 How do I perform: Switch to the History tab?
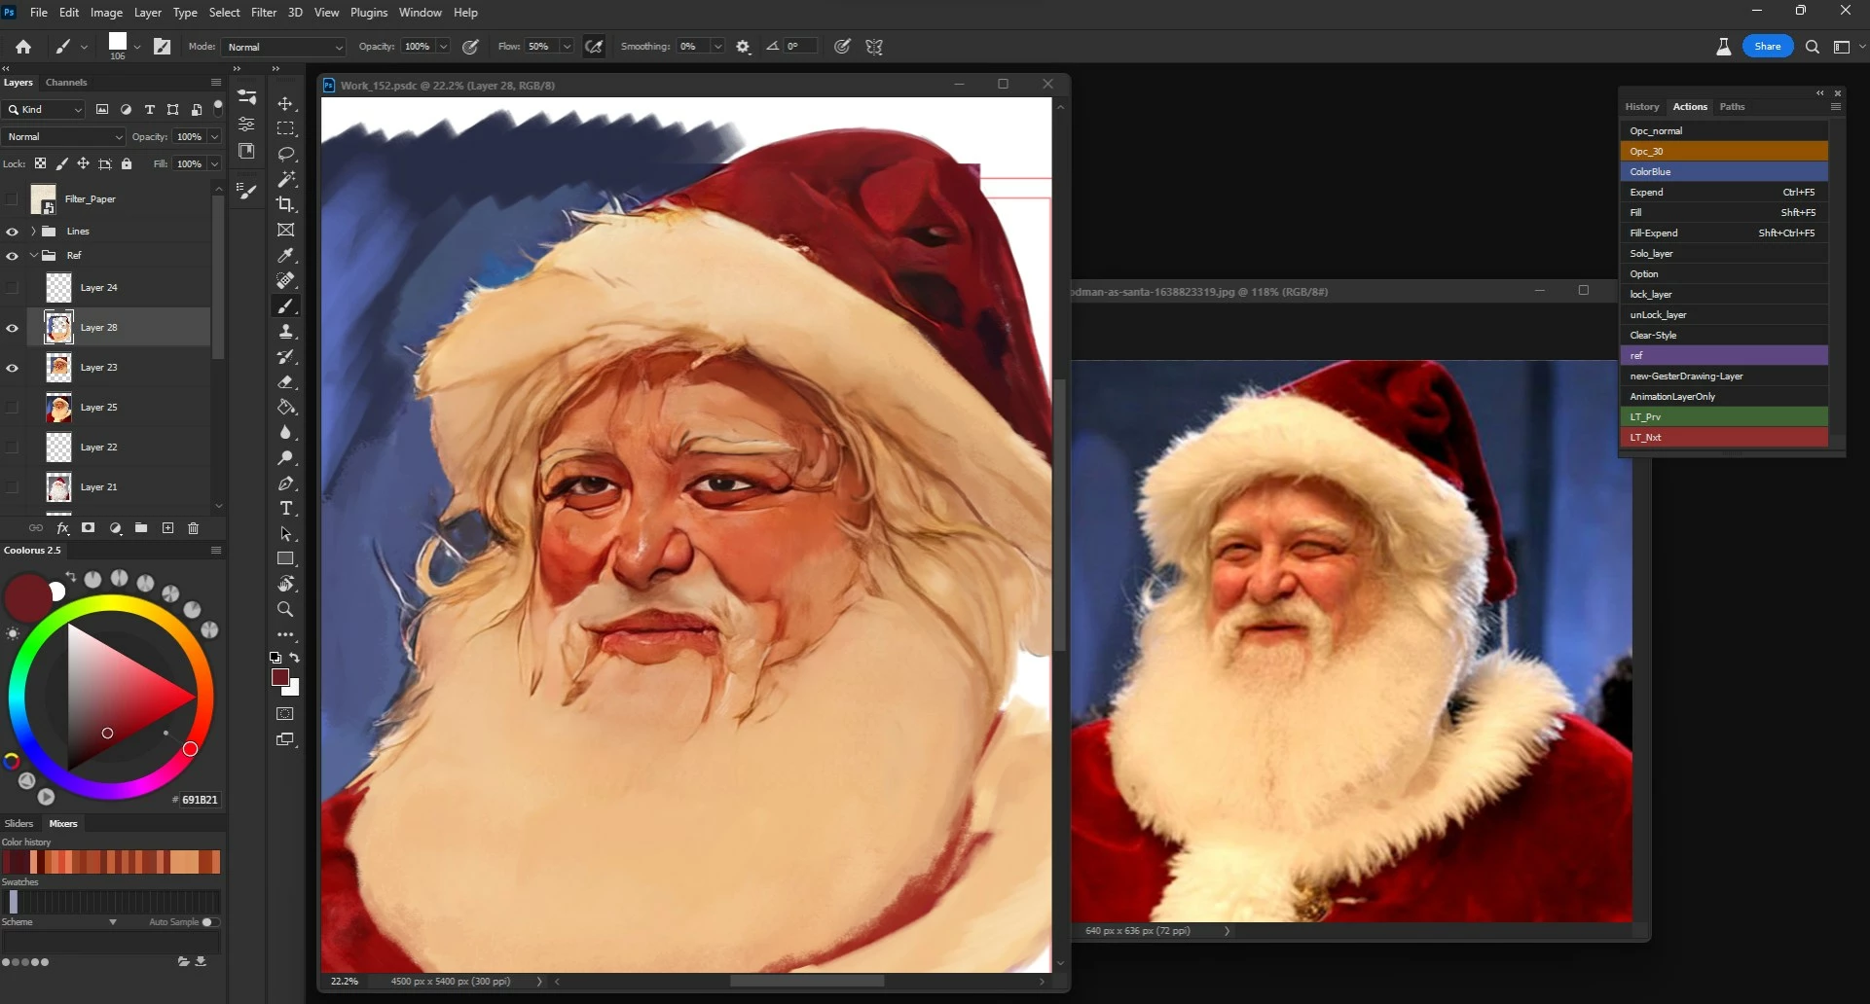pyautogui.click(x=1642, y=107)
